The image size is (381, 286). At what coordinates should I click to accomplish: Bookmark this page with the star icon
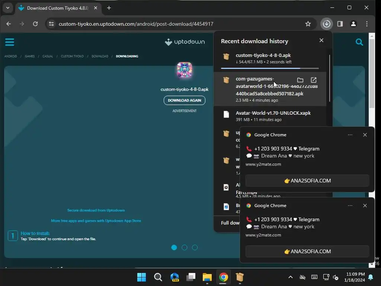click(x=308, y=24)
